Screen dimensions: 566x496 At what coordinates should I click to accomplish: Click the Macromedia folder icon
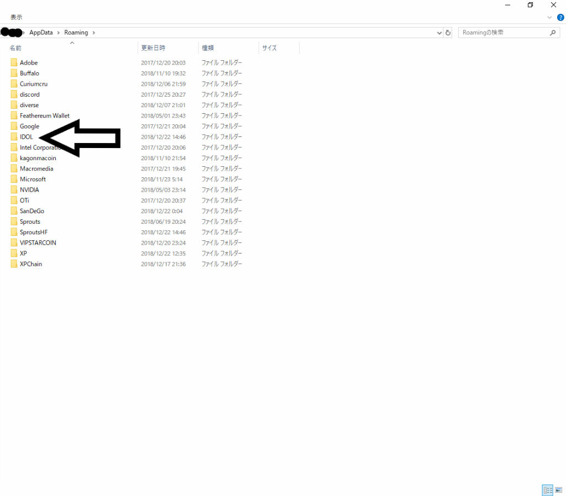14,168
